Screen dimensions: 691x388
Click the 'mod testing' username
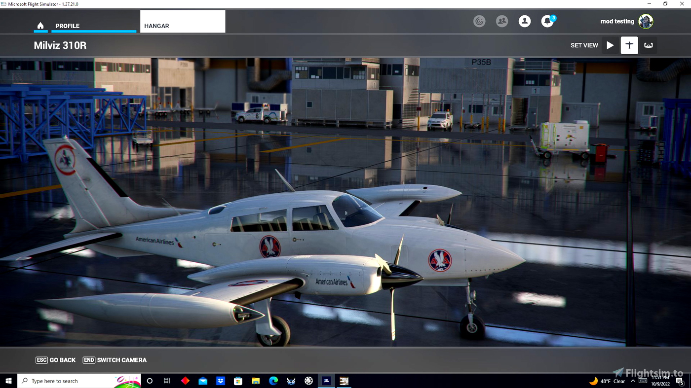617,21
